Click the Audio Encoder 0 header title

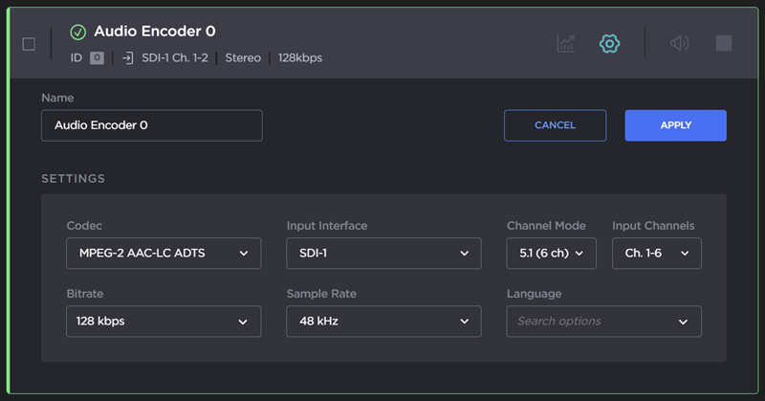pos(154,33)
